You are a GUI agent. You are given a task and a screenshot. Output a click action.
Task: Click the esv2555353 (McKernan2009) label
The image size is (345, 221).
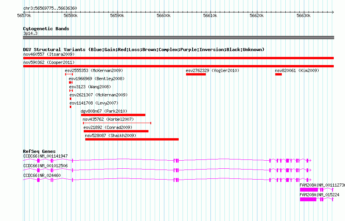(94, 70)
